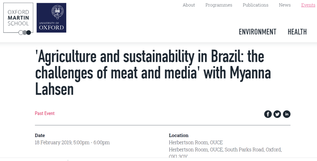
Task: Select the 18 February 2019 date text
Action: point(72,142)
